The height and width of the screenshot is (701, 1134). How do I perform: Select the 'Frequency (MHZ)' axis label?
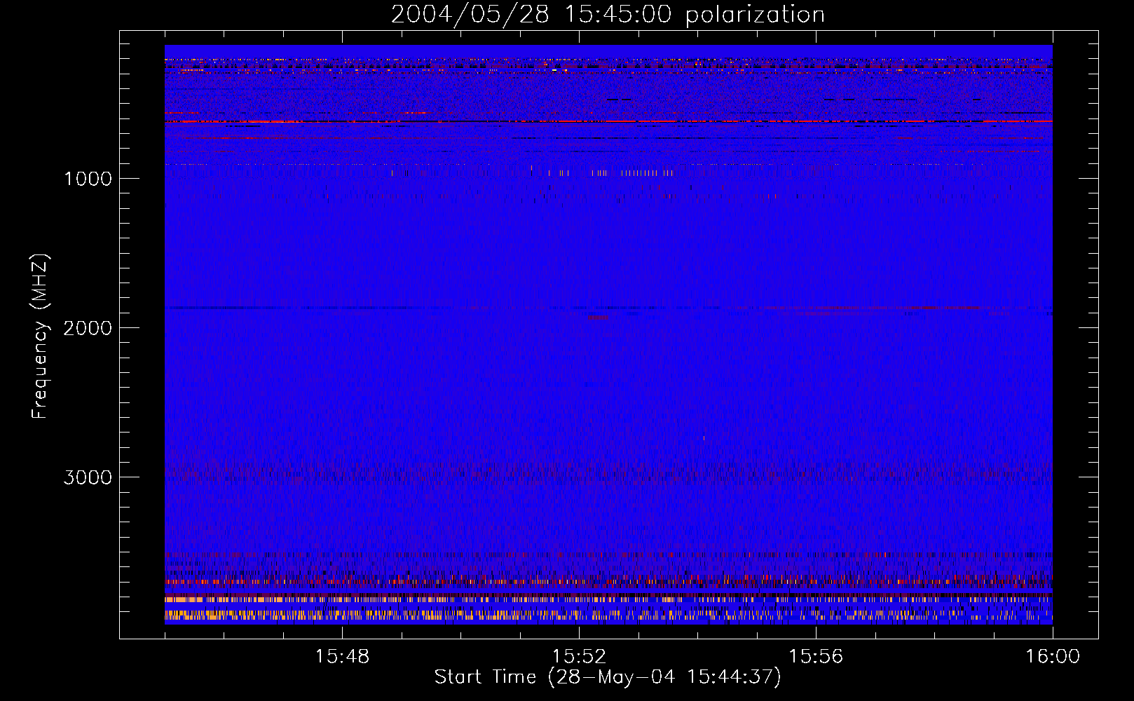pyautogui.click(x=41, y=336)
